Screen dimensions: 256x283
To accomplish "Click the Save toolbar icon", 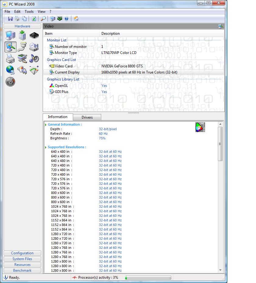I will 10,19.
